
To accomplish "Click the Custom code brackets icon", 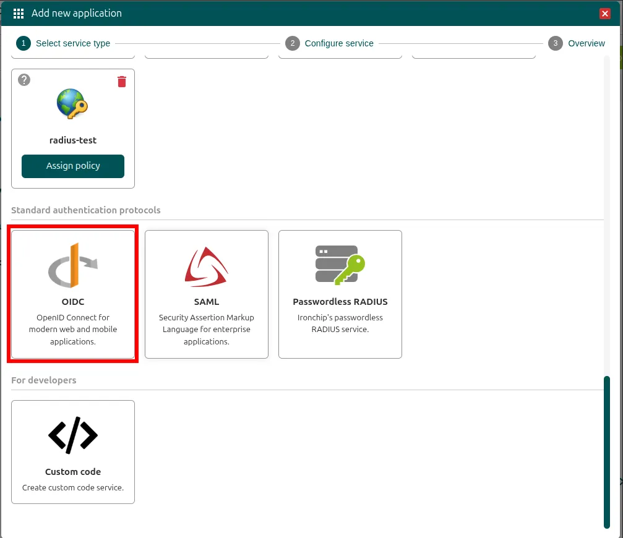I will click(73, 435).
